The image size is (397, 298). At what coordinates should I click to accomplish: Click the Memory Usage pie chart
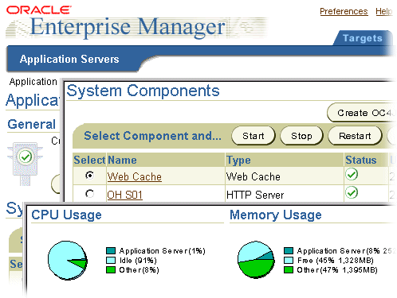(256, 260)
